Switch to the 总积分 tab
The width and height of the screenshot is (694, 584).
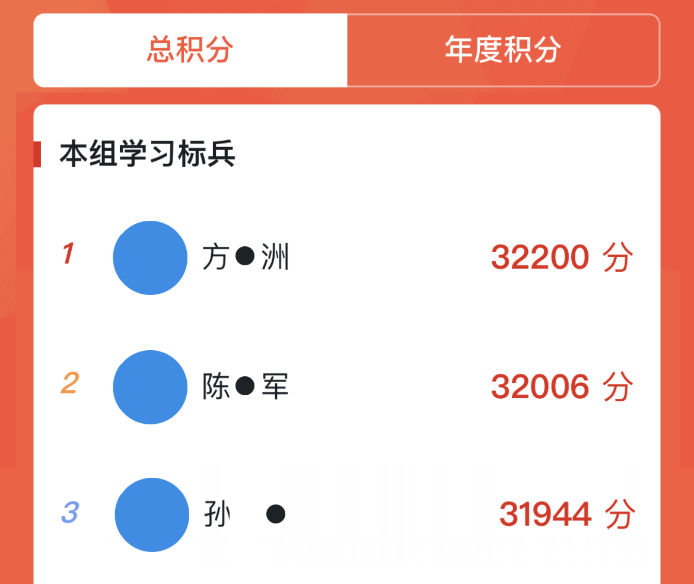click(190, 50)
